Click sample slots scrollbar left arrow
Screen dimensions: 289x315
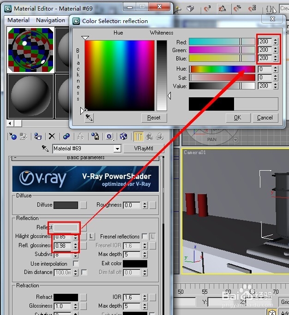coord(10,123)
